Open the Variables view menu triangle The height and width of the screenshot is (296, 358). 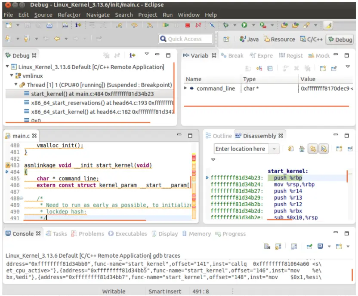[x=348, y=67]
